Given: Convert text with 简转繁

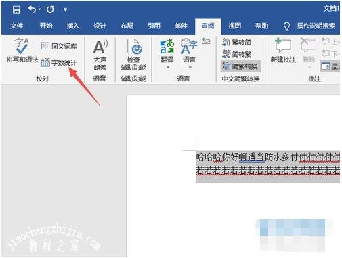Looking at the screenshot, I should (237, 54).
